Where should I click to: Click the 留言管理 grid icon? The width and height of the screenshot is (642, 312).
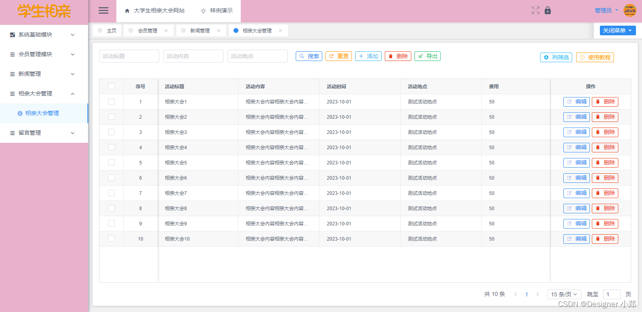[12, 133]
